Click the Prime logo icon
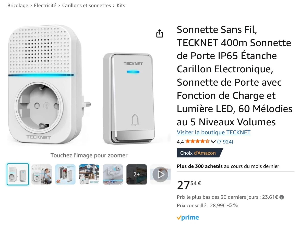This screenshot has width=300, height=225. pyautogui.click(x=188, y=218)
